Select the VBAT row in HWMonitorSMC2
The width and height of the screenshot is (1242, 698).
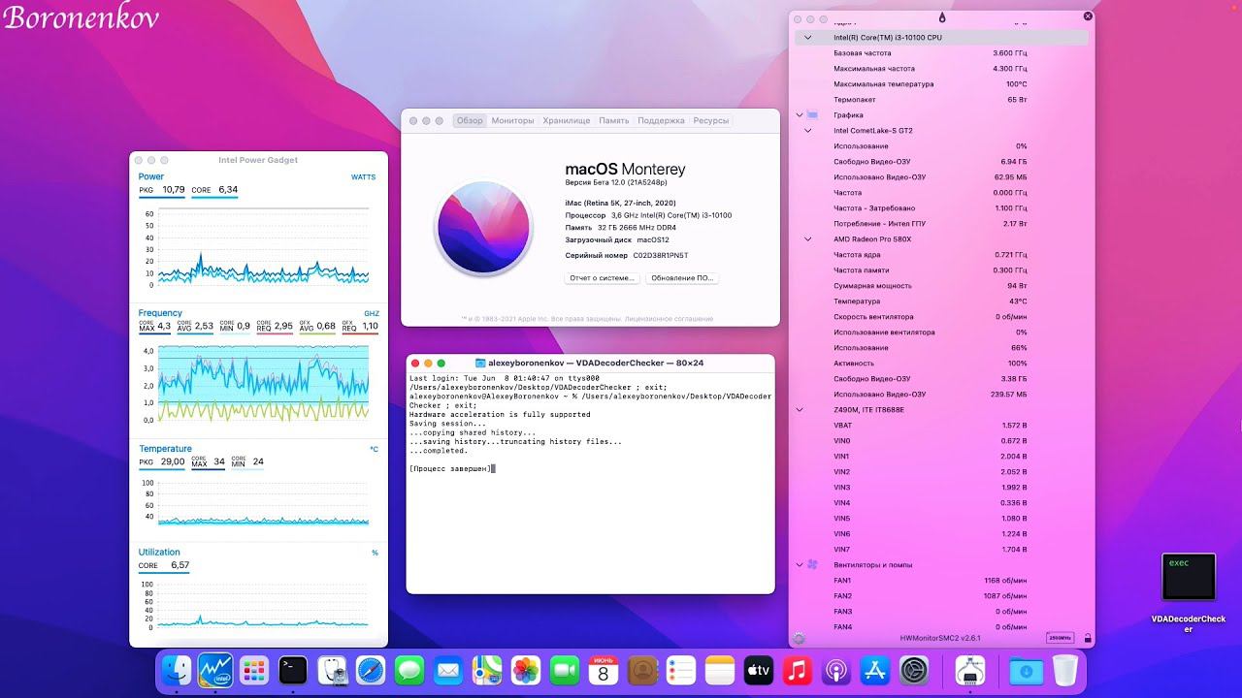click(942, 426)
